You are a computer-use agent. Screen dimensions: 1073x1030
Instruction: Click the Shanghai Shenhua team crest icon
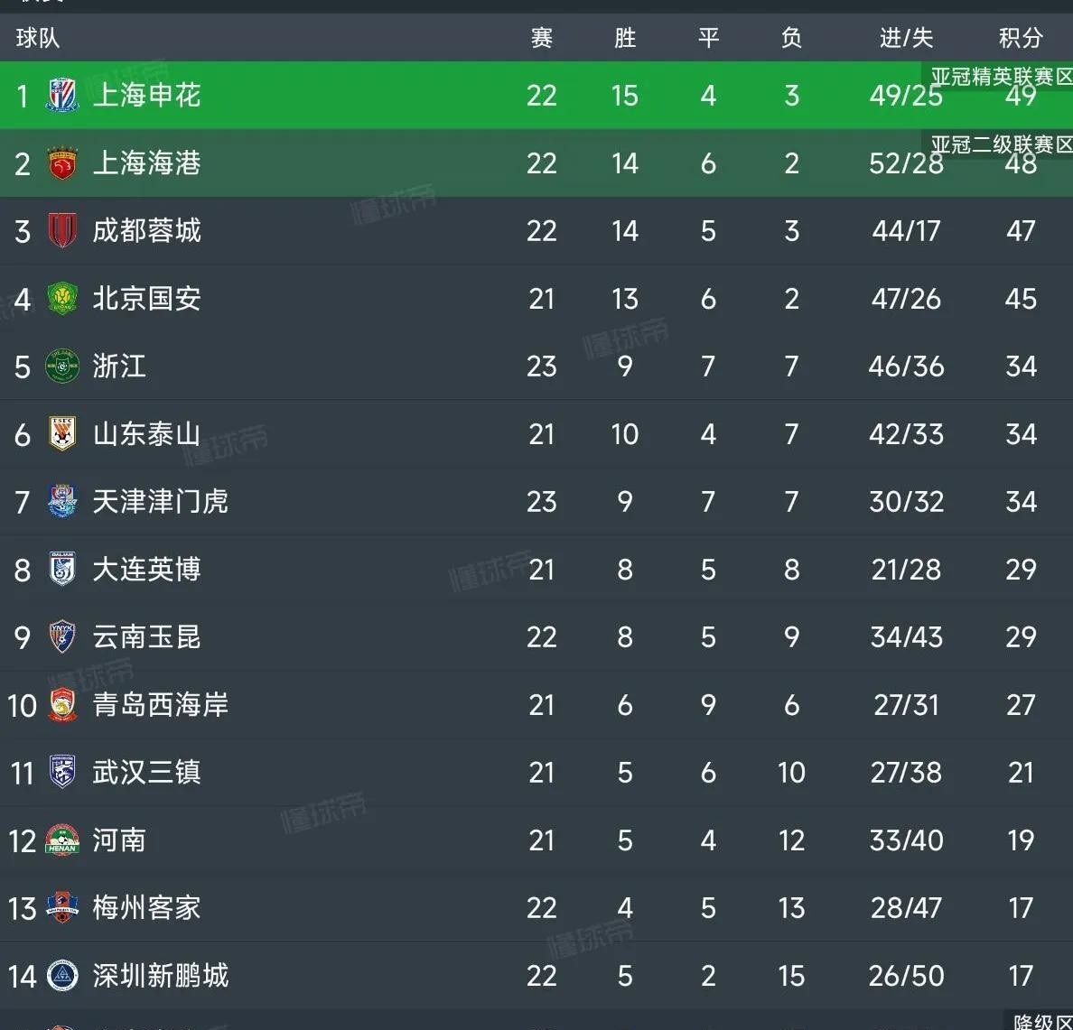pyautogui.click(x=62, y=95)
